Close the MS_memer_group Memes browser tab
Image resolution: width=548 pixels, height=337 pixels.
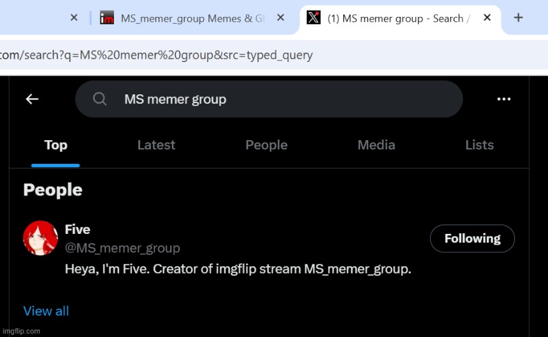click(x=280, y=18)
